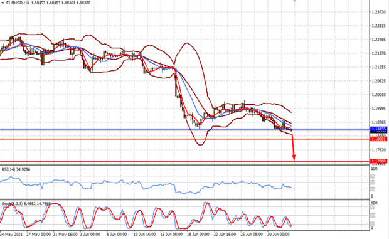This screenshot has width=389, height=239.
Task: Click the 25 Jun 08:00 date label
Action: click(x=252, y=234)
